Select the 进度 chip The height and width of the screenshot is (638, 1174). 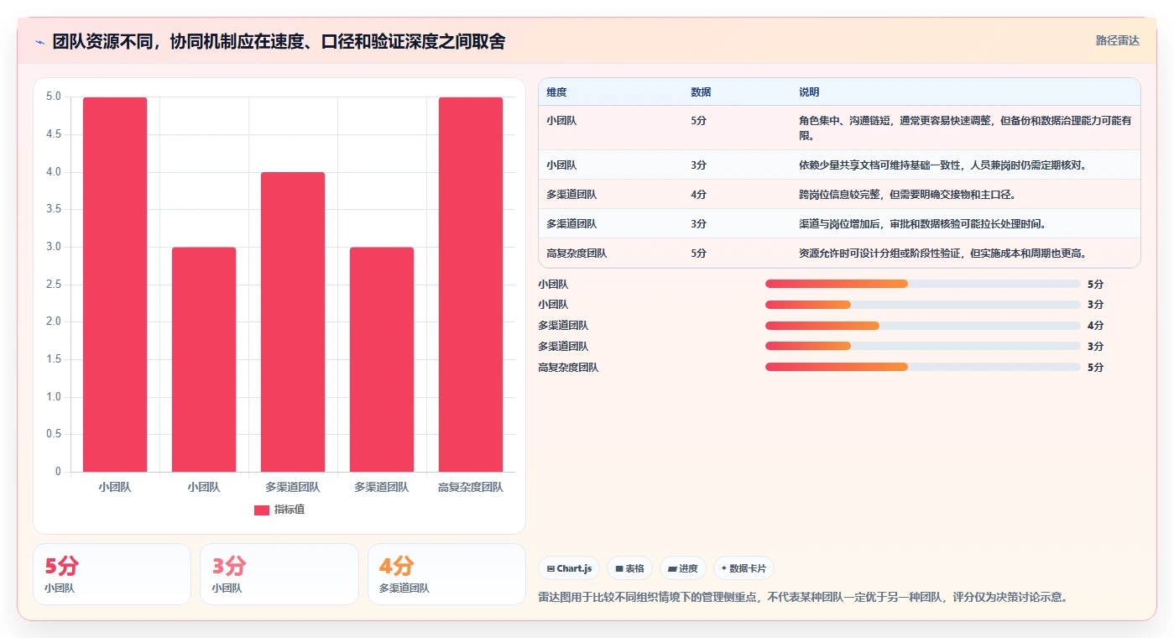(683, 568)
